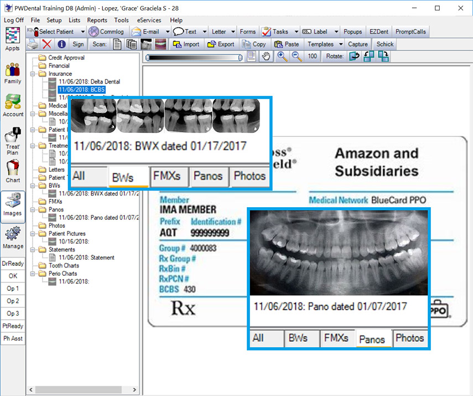
Task: Open the Setup menu
Action: pos(54,20)
